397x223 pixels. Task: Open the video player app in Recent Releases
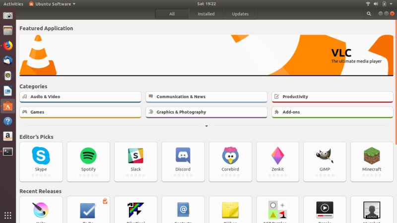point(325,210)
